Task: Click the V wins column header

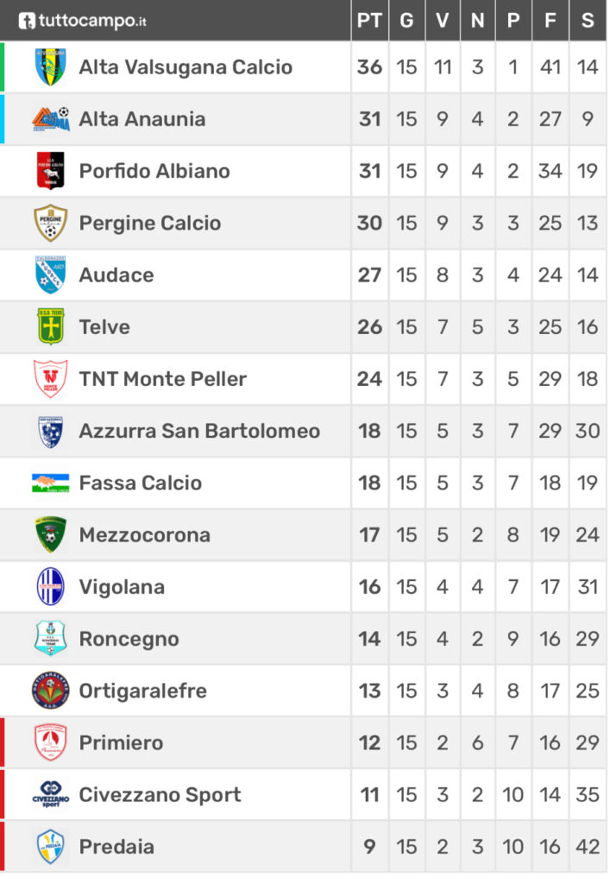Action: [x=443, y=21]
